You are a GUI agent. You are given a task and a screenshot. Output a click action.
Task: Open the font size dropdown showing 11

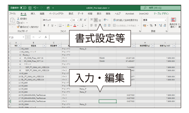point(76,20)
